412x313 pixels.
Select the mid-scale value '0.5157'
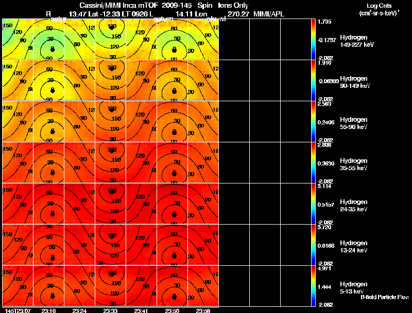tap(326, 205)
